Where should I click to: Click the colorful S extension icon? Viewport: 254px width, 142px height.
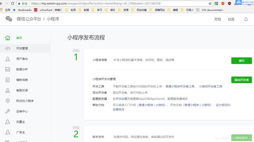tap(216, 4)
